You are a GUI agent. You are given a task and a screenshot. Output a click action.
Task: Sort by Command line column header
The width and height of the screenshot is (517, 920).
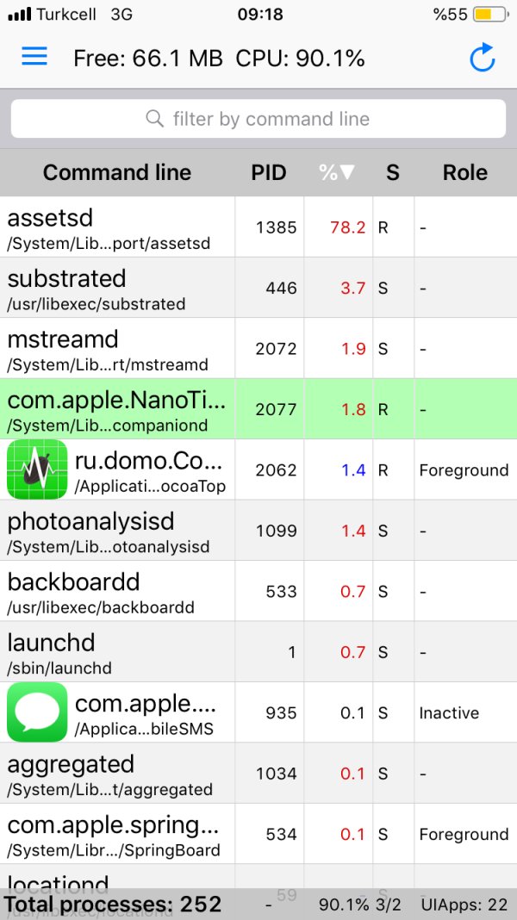pyautogui.click(x=117, y=172)
